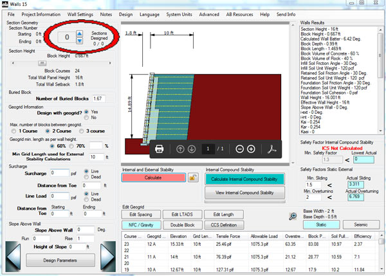Choose 2 Course max blocks between geogrid
This screenshot has width=386, height=276.
48,131
